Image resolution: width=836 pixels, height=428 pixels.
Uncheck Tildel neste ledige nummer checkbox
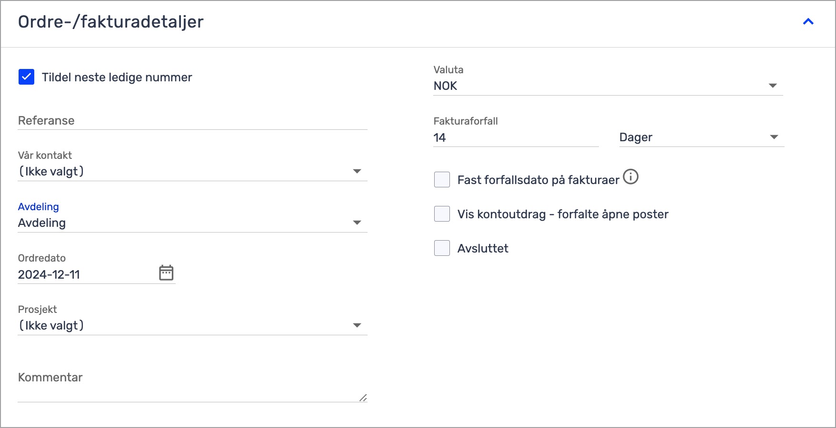pyautogui.click(x=26, y=77)
